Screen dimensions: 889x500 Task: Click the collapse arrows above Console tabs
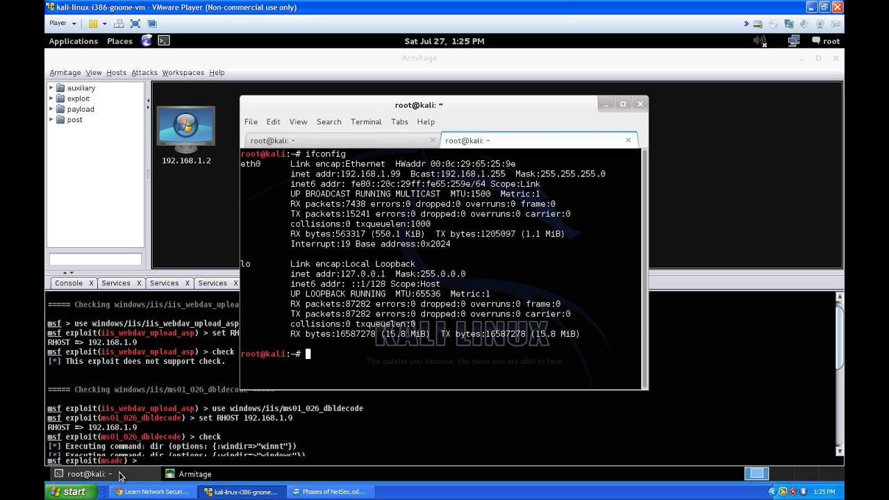point(69,273)
